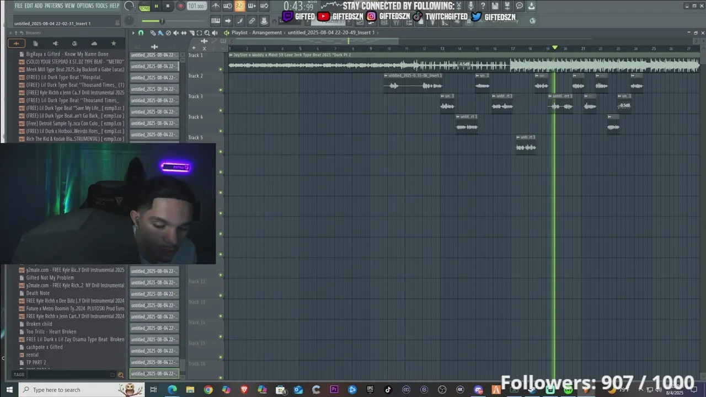Viewport: 706px width, 397px height.
Task: Select the mute tool in playlist
Action: point(176,33)
